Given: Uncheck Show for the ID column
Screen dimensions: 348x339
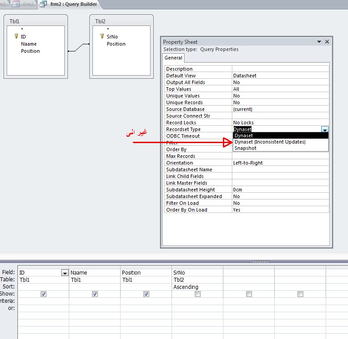Looking at the screenshot, I should click(43, 294).
